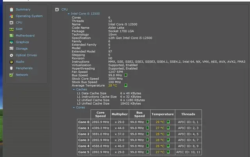Click the Audio speaker icon
This screenshot has height=157, width=250.
click(11, 61)
